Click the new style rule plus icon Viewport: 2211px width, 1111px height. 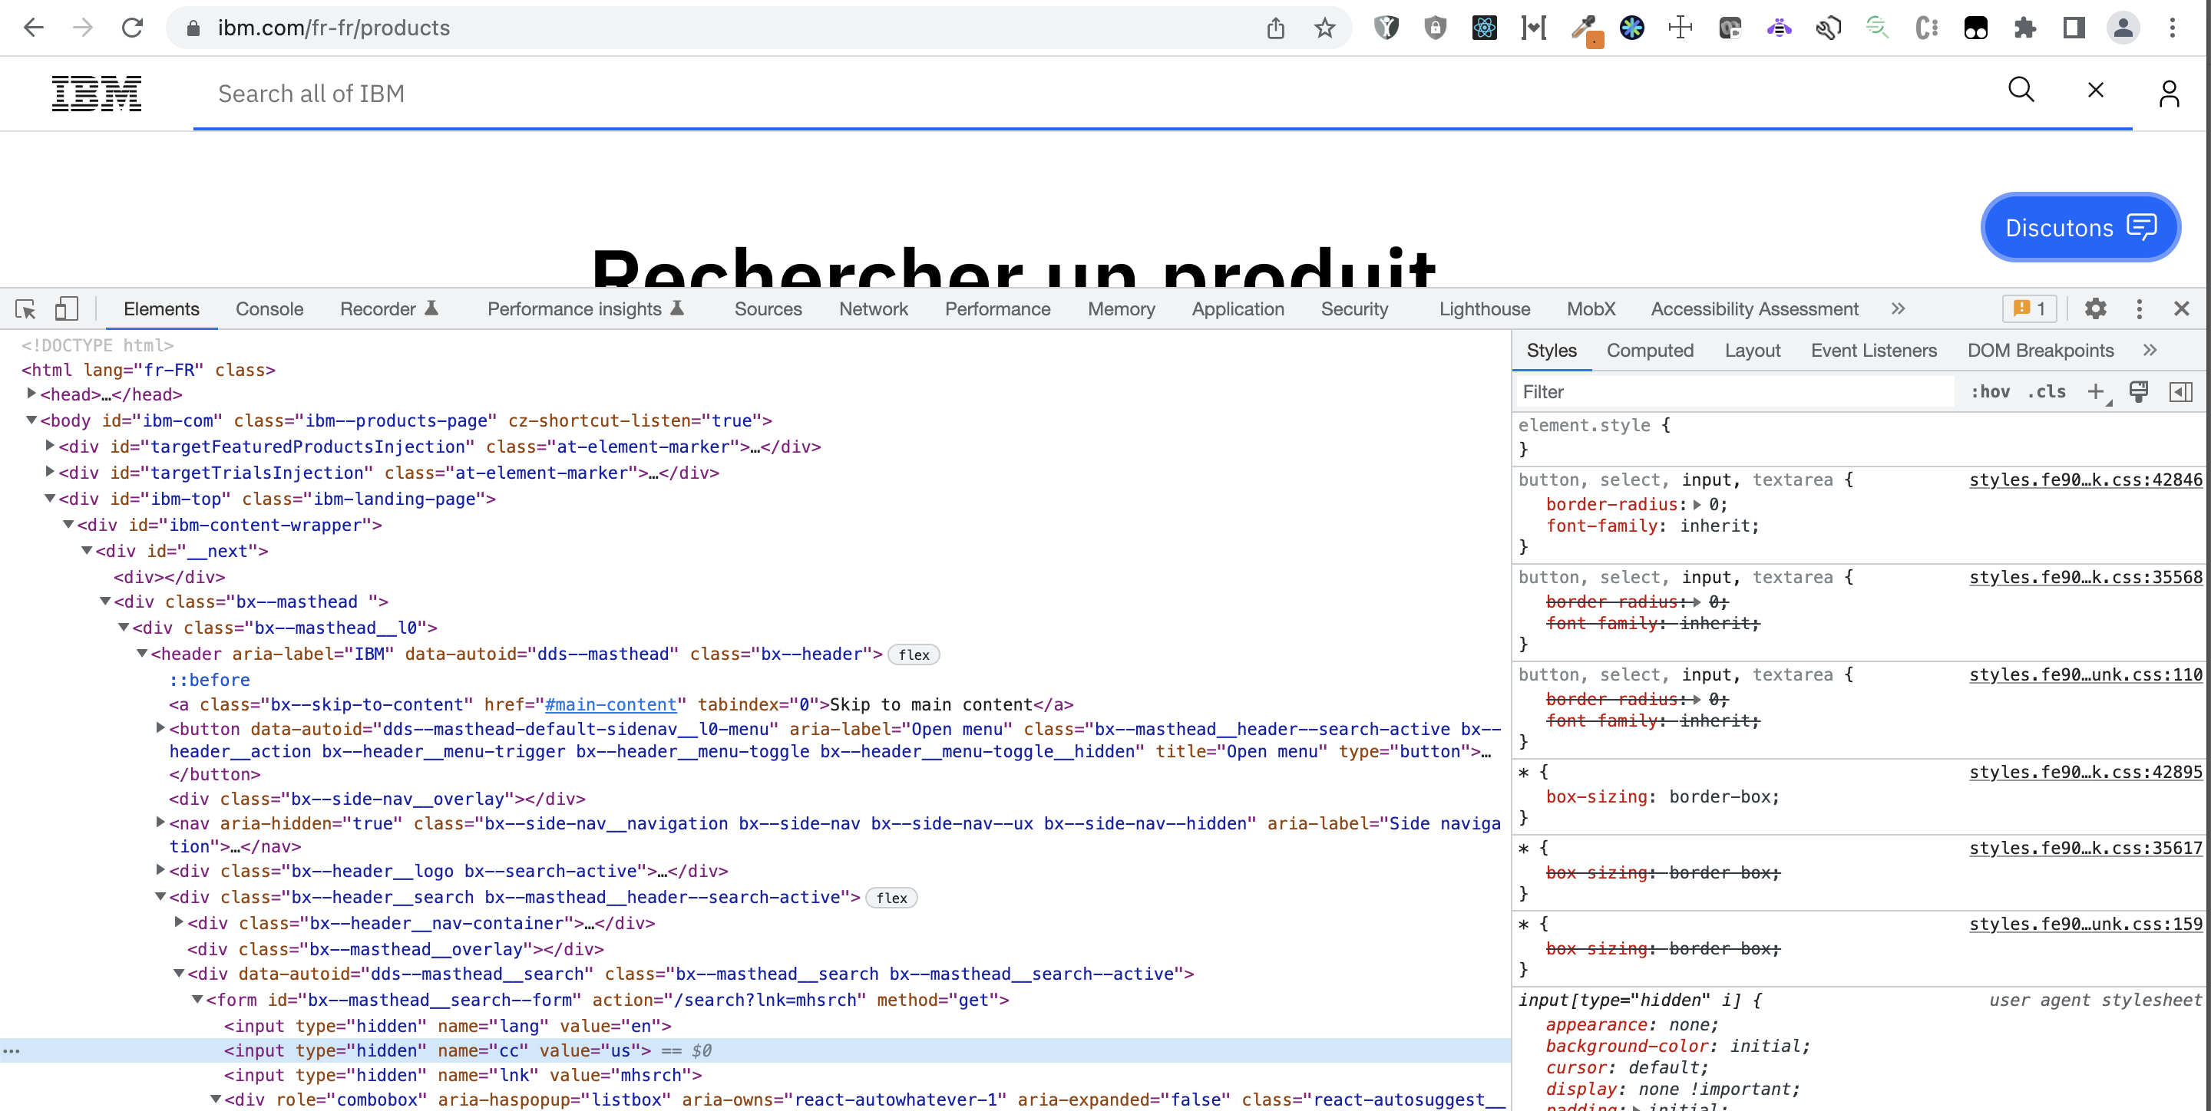2095,392
